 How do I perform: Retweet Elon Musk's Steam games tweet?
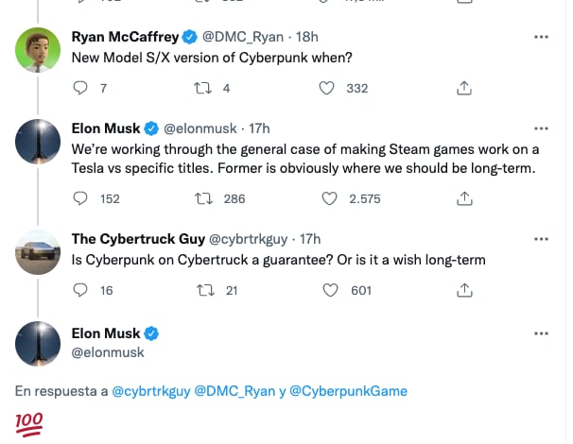[x=201, y=199]
